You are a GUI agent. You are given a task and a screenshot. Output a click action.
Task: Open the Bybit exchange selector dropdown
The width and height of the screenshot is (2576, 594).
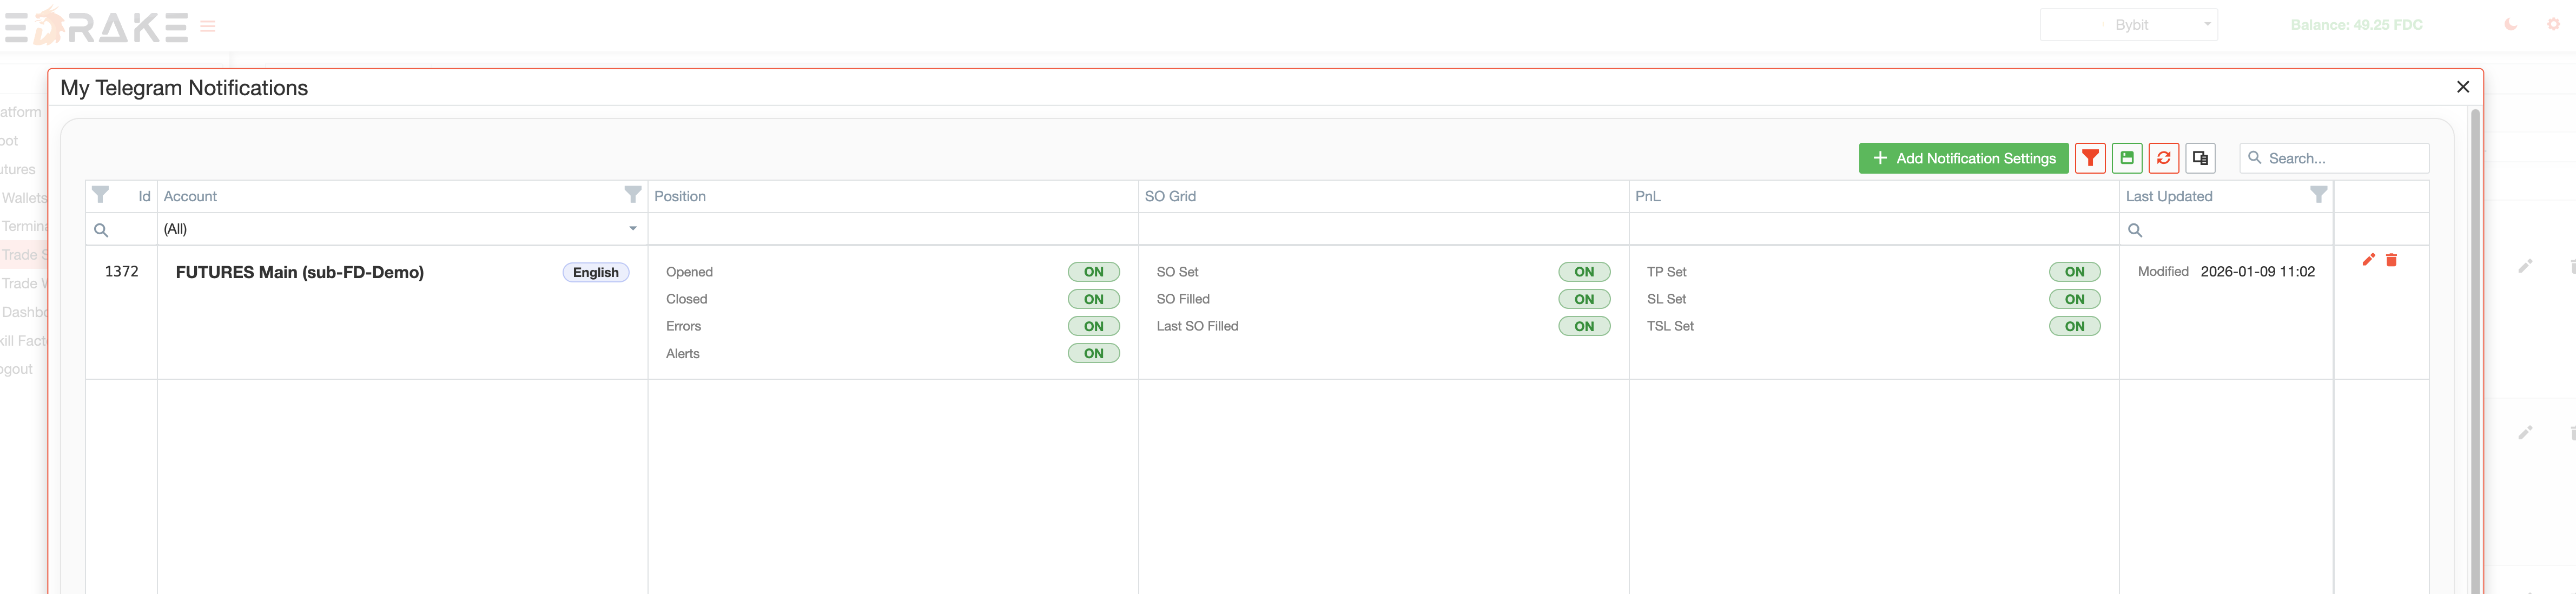2130,25
